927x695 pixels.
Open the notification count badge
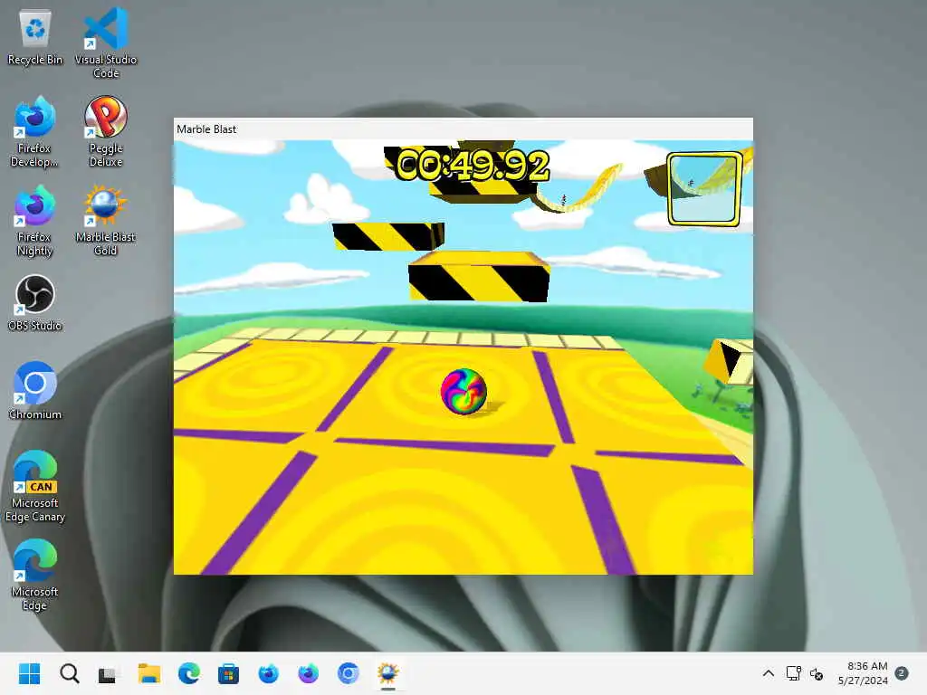(902, 673)
